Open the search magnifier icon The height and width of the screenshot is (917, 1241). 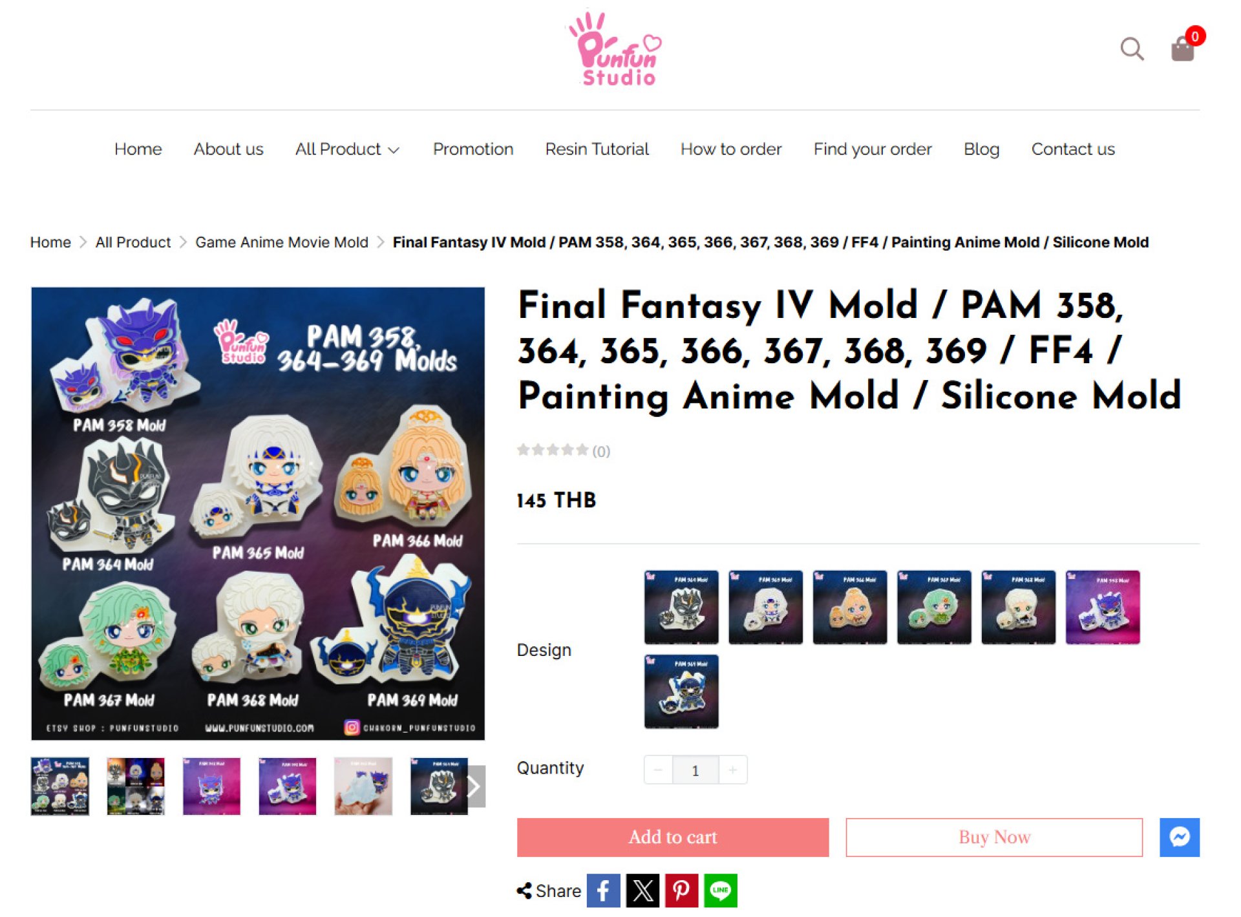[1131, 49]
